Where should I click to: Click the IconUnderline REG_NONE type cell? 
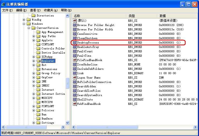134,64
